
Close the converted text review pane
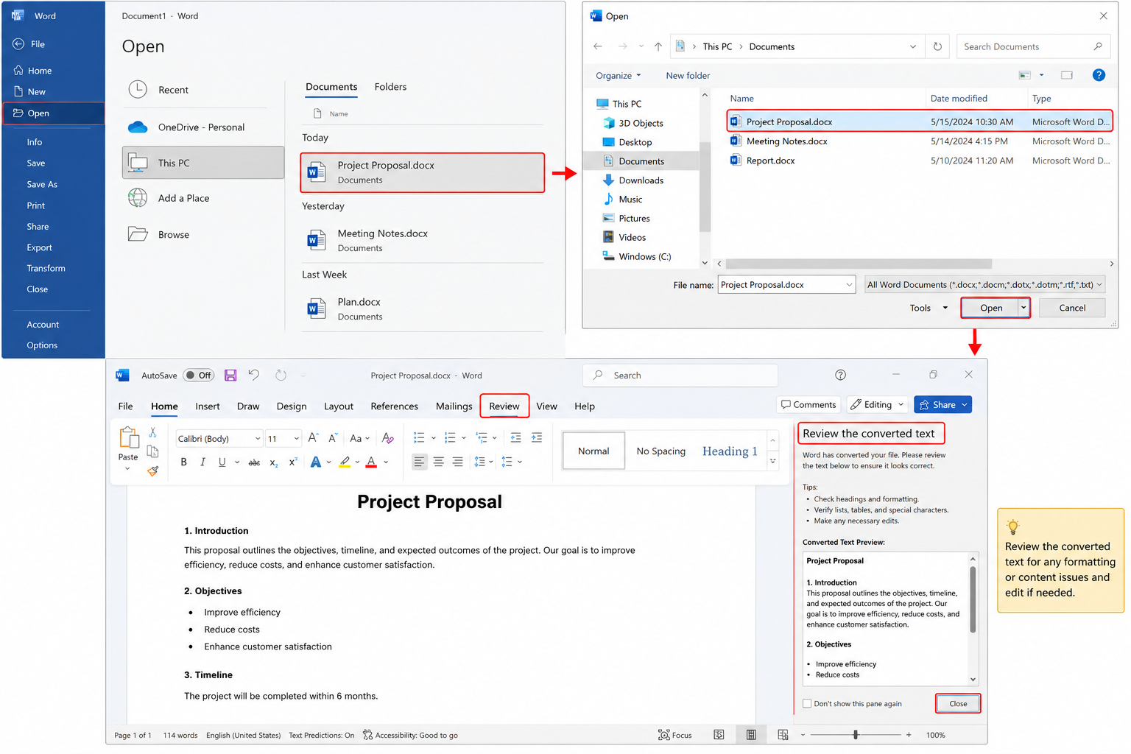[x=958, y=703]
